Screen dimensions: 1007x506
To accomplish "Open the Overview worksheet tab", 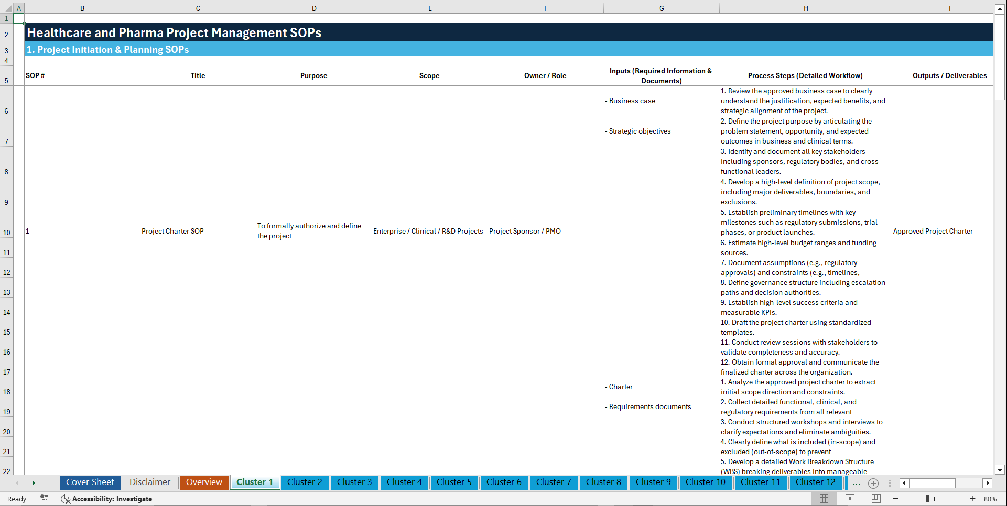I will [204, 482].
